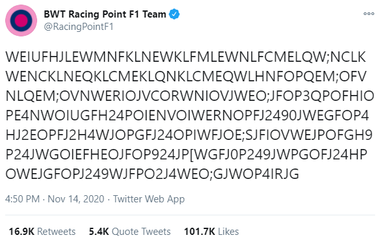The width and height of the screenshot is (381, 244).
Task: Select the Retweets label
Action: point(57,232)
